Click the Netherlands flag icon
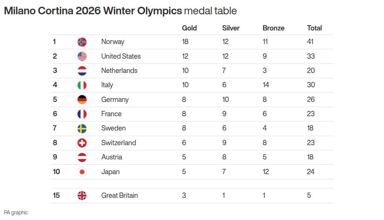This screenshot has height=220, width=384. click(82, 71)
